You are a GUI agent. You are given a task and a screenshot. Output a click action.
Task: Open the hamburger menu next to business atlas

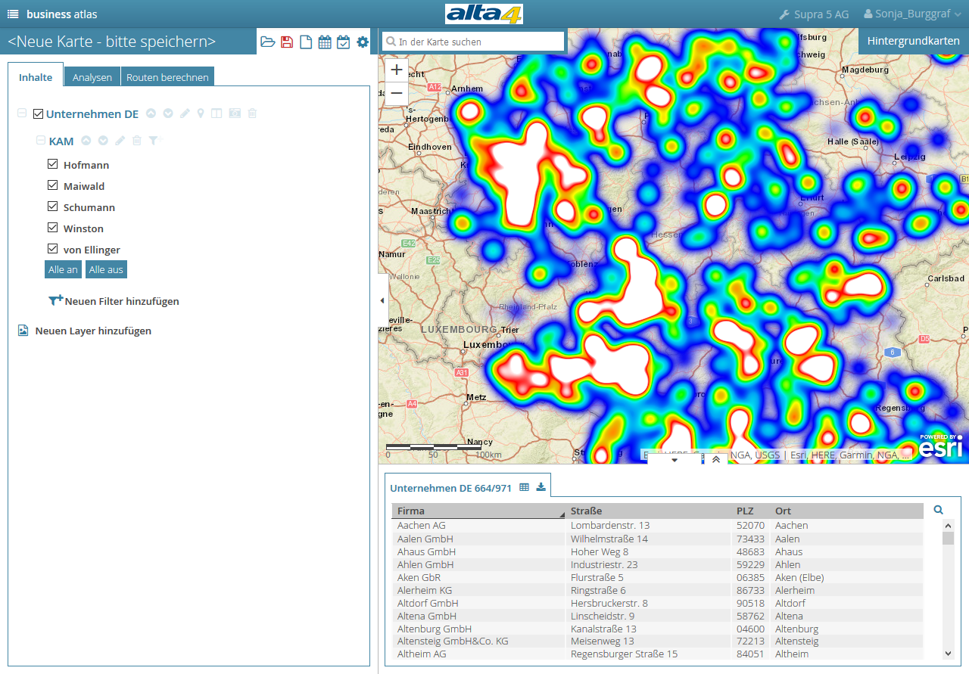[13, 14]
